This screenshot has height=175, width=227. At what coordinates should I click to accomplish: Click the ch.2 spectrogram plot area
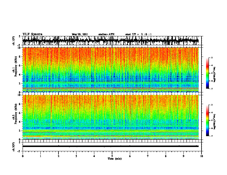(111, 117)
